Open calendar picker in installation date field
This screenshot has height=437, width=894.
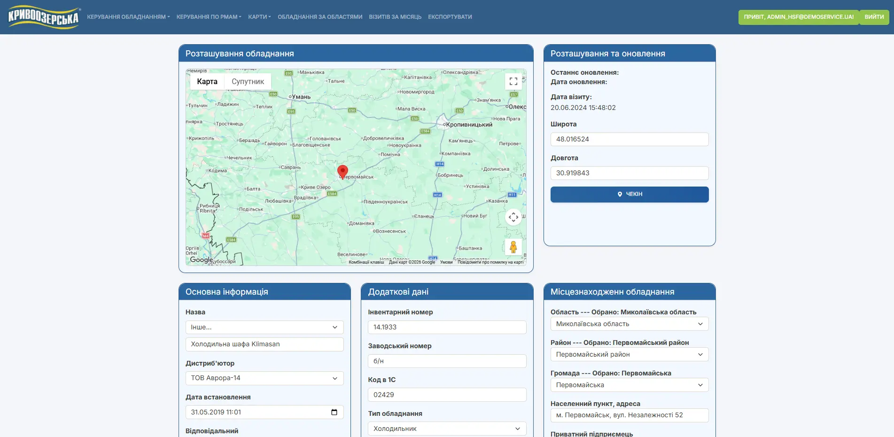click(334, 412)
